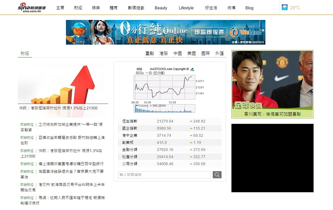
Task: Select the 外匯 finance tab
Action: [x=219, y=53]
